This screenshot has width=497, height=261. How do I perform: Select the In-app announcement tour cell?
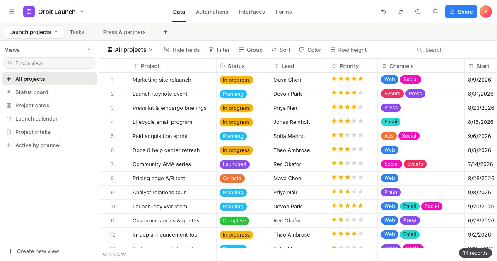(x=173, y=234)
